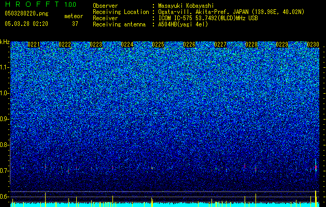The height and width of the screenshot is (207, 326).
Task: Click the 1.0 kHz axis tick label
Action: click(5, 93)
